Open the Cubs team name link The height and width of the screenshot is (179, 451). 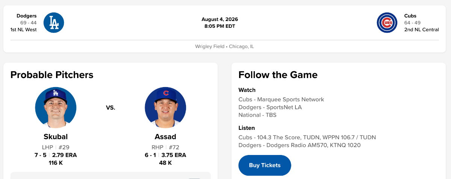410,16
